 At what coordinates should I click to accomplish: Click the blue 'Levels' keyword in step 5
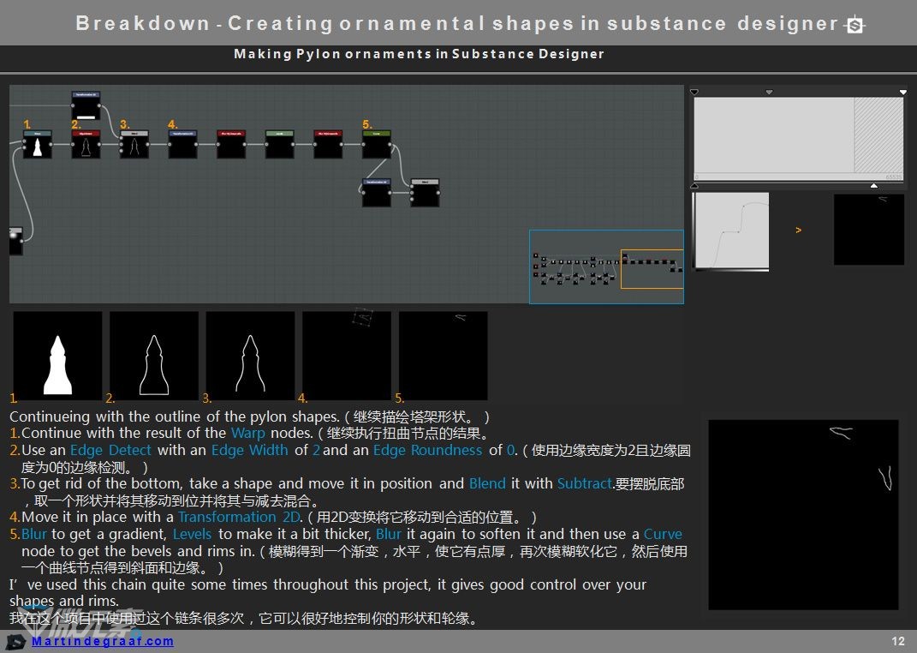(x=192, y=534)
